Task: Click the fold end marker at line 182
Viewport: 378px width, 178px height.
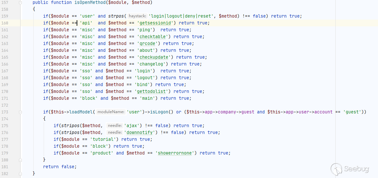Action: 21,173
